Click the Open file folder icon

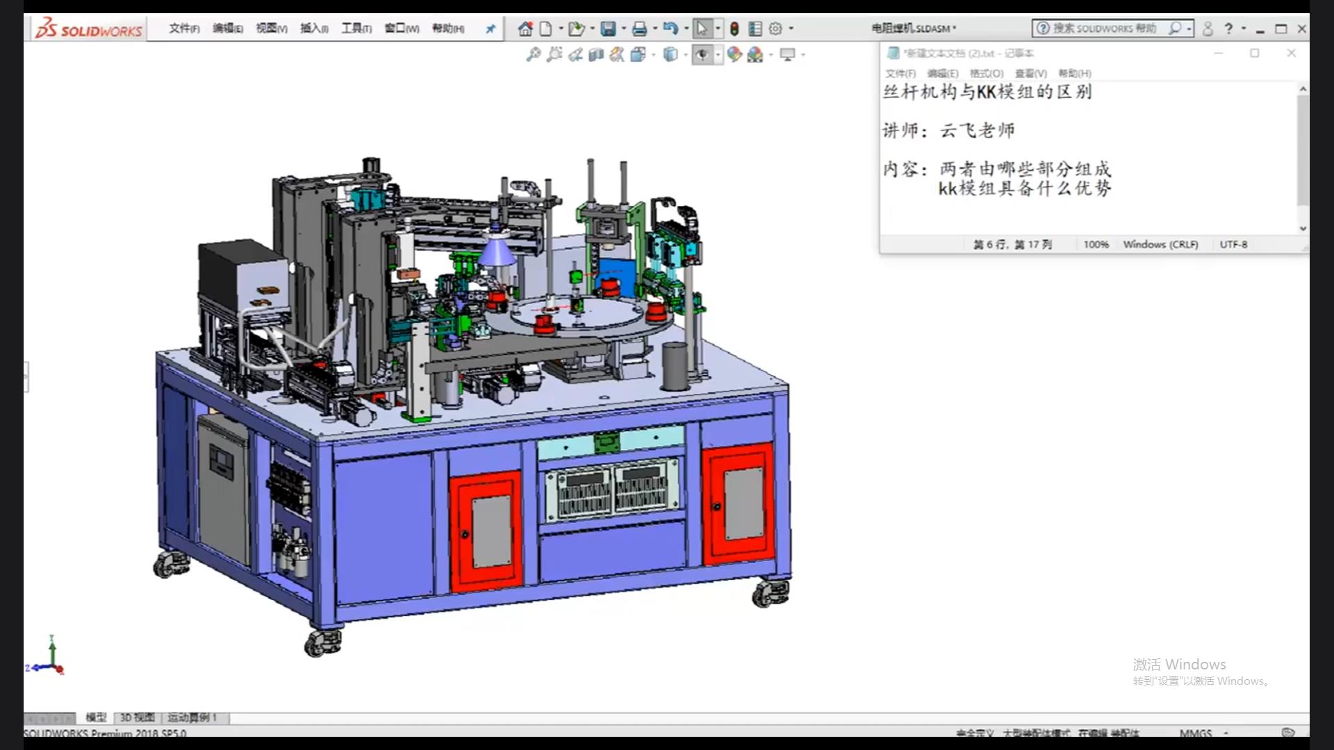point(575,28)
